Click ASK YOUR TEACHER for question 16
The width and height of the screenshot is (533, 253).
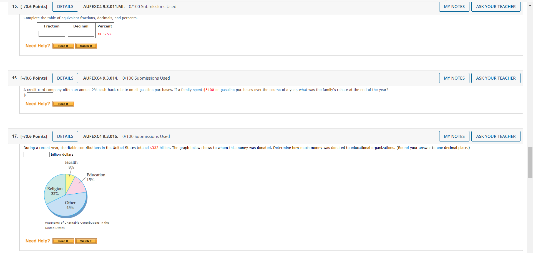496,78
